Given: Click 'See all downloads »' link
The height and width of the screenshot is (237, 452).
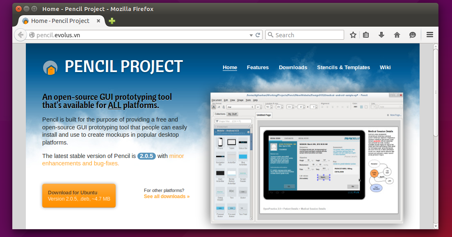Looking at the screenshot, I should pyautogui.click(x=167, y=196).
